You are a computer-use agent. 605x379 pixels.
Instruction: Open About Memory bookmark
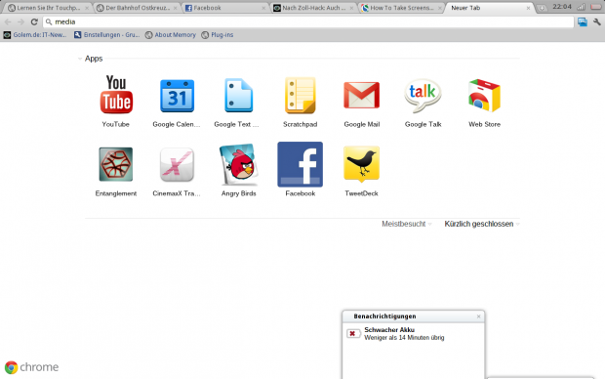tap(171, 35)
